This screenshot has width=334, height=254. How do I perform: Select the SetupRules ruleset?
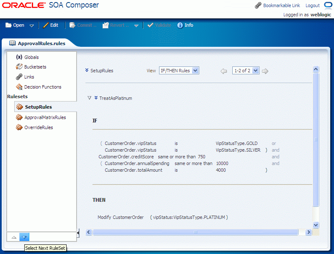click(x=39, y=107)
